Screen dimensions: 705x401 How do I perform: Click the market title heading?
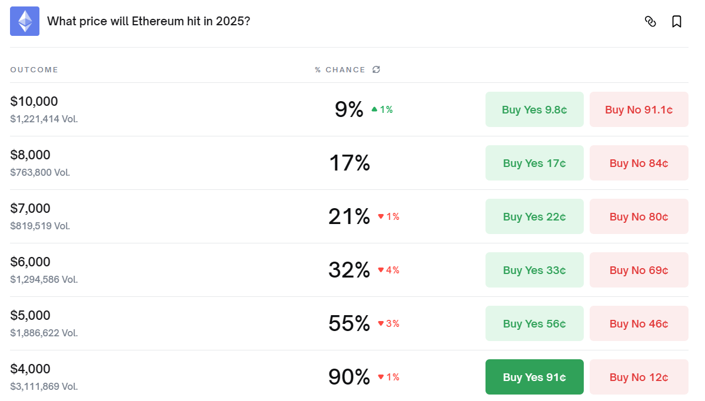pyautogui.click(x=148, y=21)
